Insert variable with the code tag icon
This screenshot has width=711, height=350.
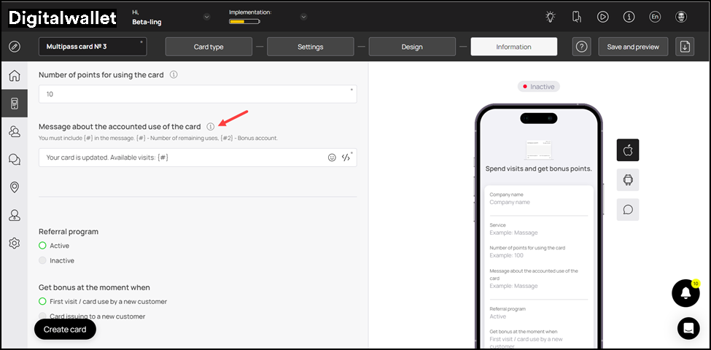coord(346,157)
